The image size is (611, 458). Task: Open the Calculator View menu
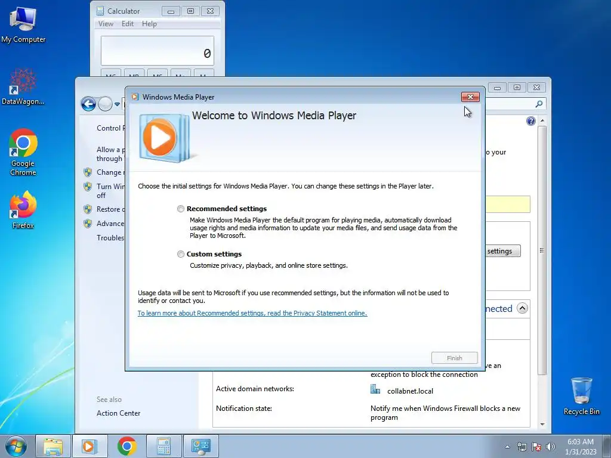tap(106, 24)
